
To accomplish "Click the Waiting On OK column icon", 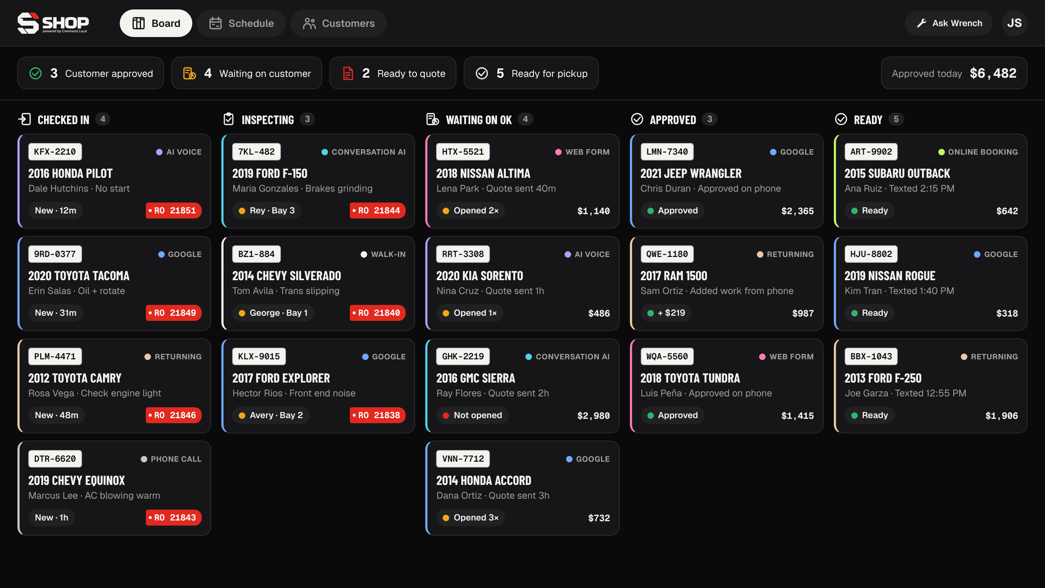I will (x=433, y=119).
